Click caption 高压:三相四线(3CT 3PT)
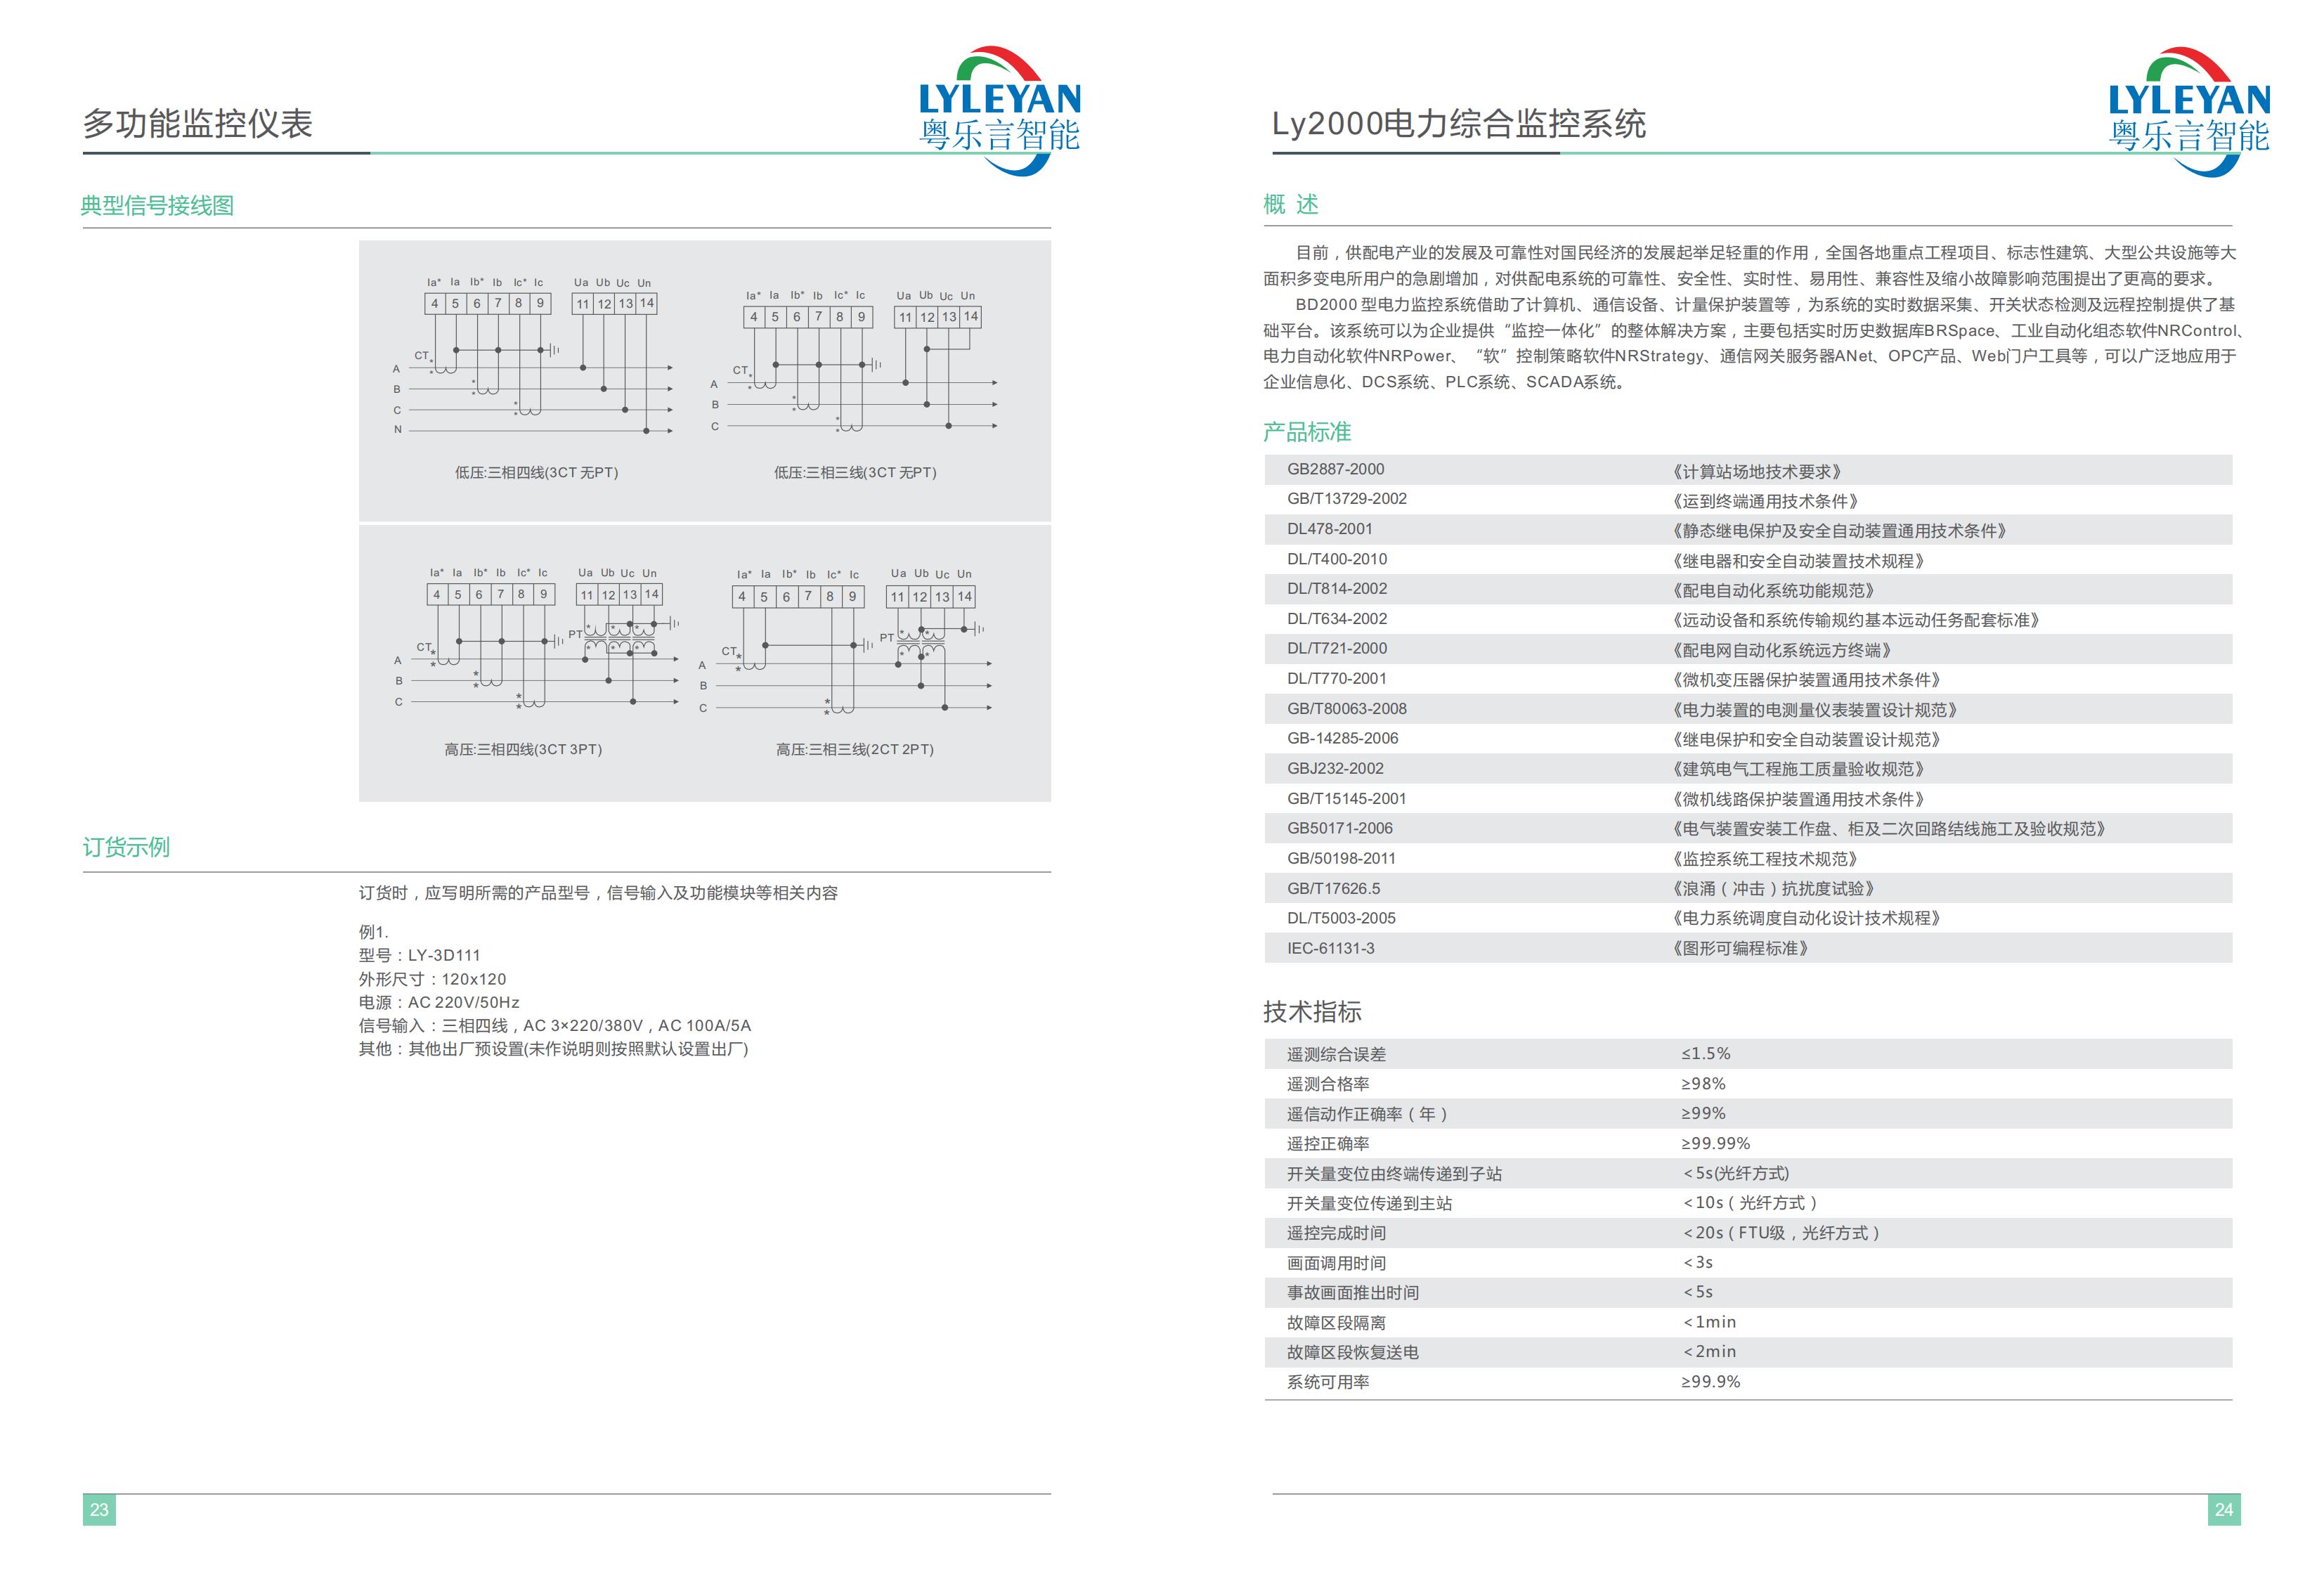 523,749
